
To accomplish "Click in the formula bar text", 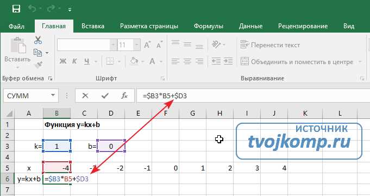I will tap(165, 96).
